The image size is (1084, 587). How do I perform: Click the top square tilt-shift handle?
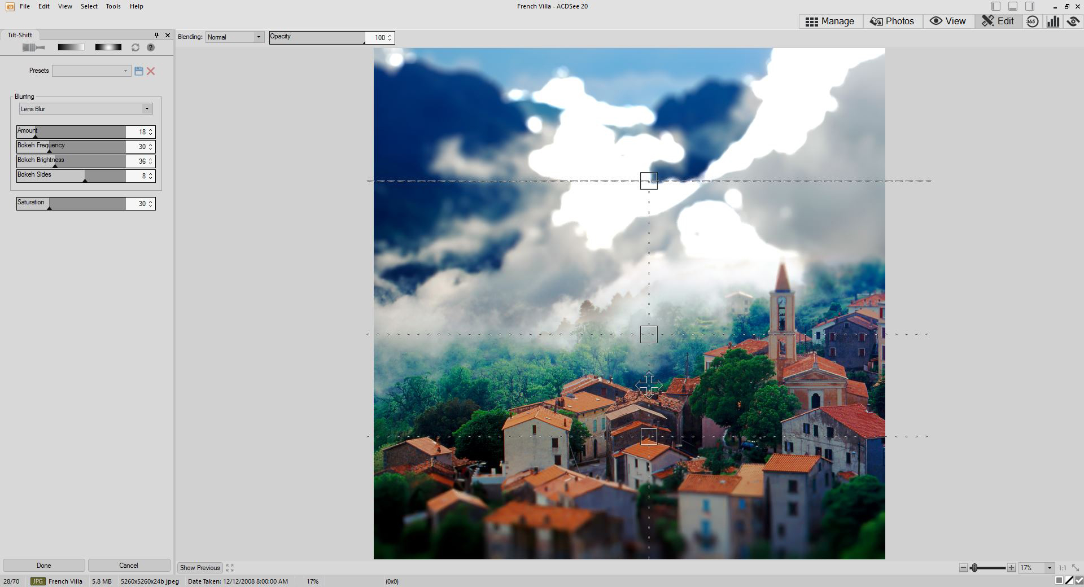point(649,181)
